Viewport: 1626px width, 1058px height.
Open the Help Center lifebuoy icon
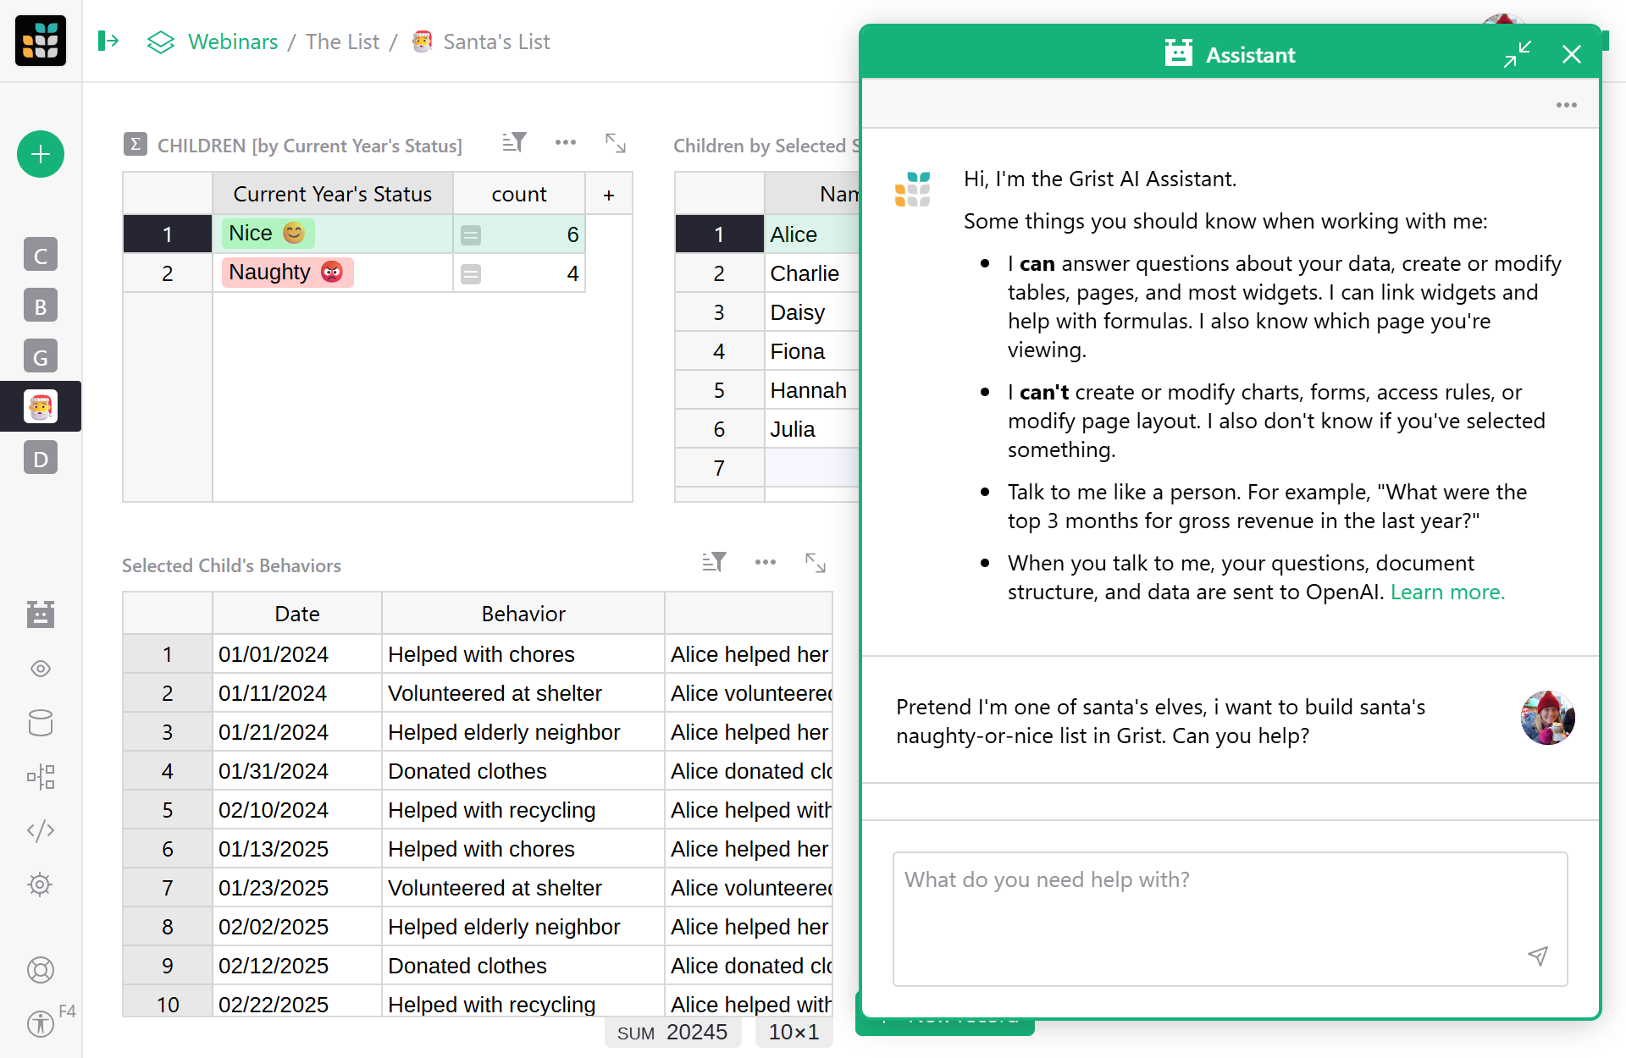pyautogui.click(x=40, y=970)
